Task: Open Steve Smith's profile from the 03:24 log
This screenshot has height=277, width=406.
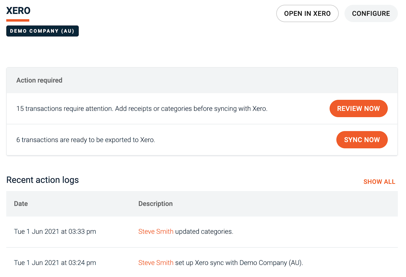Action: pyautogui.click(x=156, y=263)
